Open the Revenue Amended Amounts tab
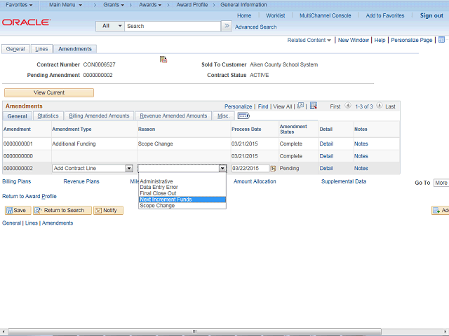449x336 pixels. point(173,115)
